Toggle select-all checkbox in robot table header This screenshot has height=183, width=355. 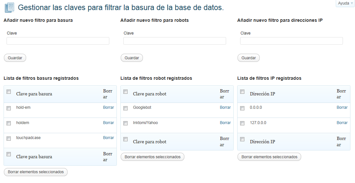coord(125,92)
